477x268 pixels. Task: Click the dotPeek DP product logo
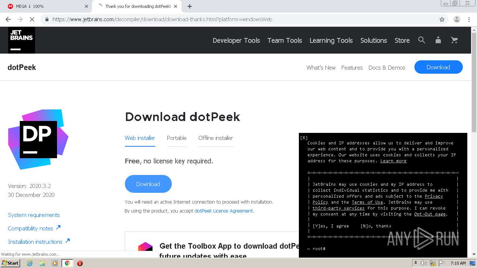point(38,140)
